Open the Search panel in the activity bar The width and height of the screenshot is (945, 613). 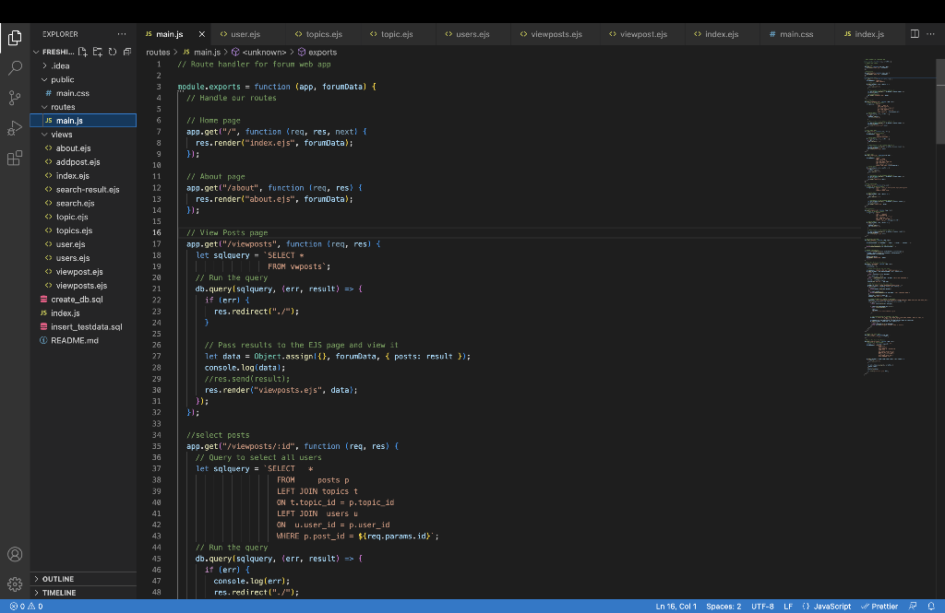click(x=14, y=67)
